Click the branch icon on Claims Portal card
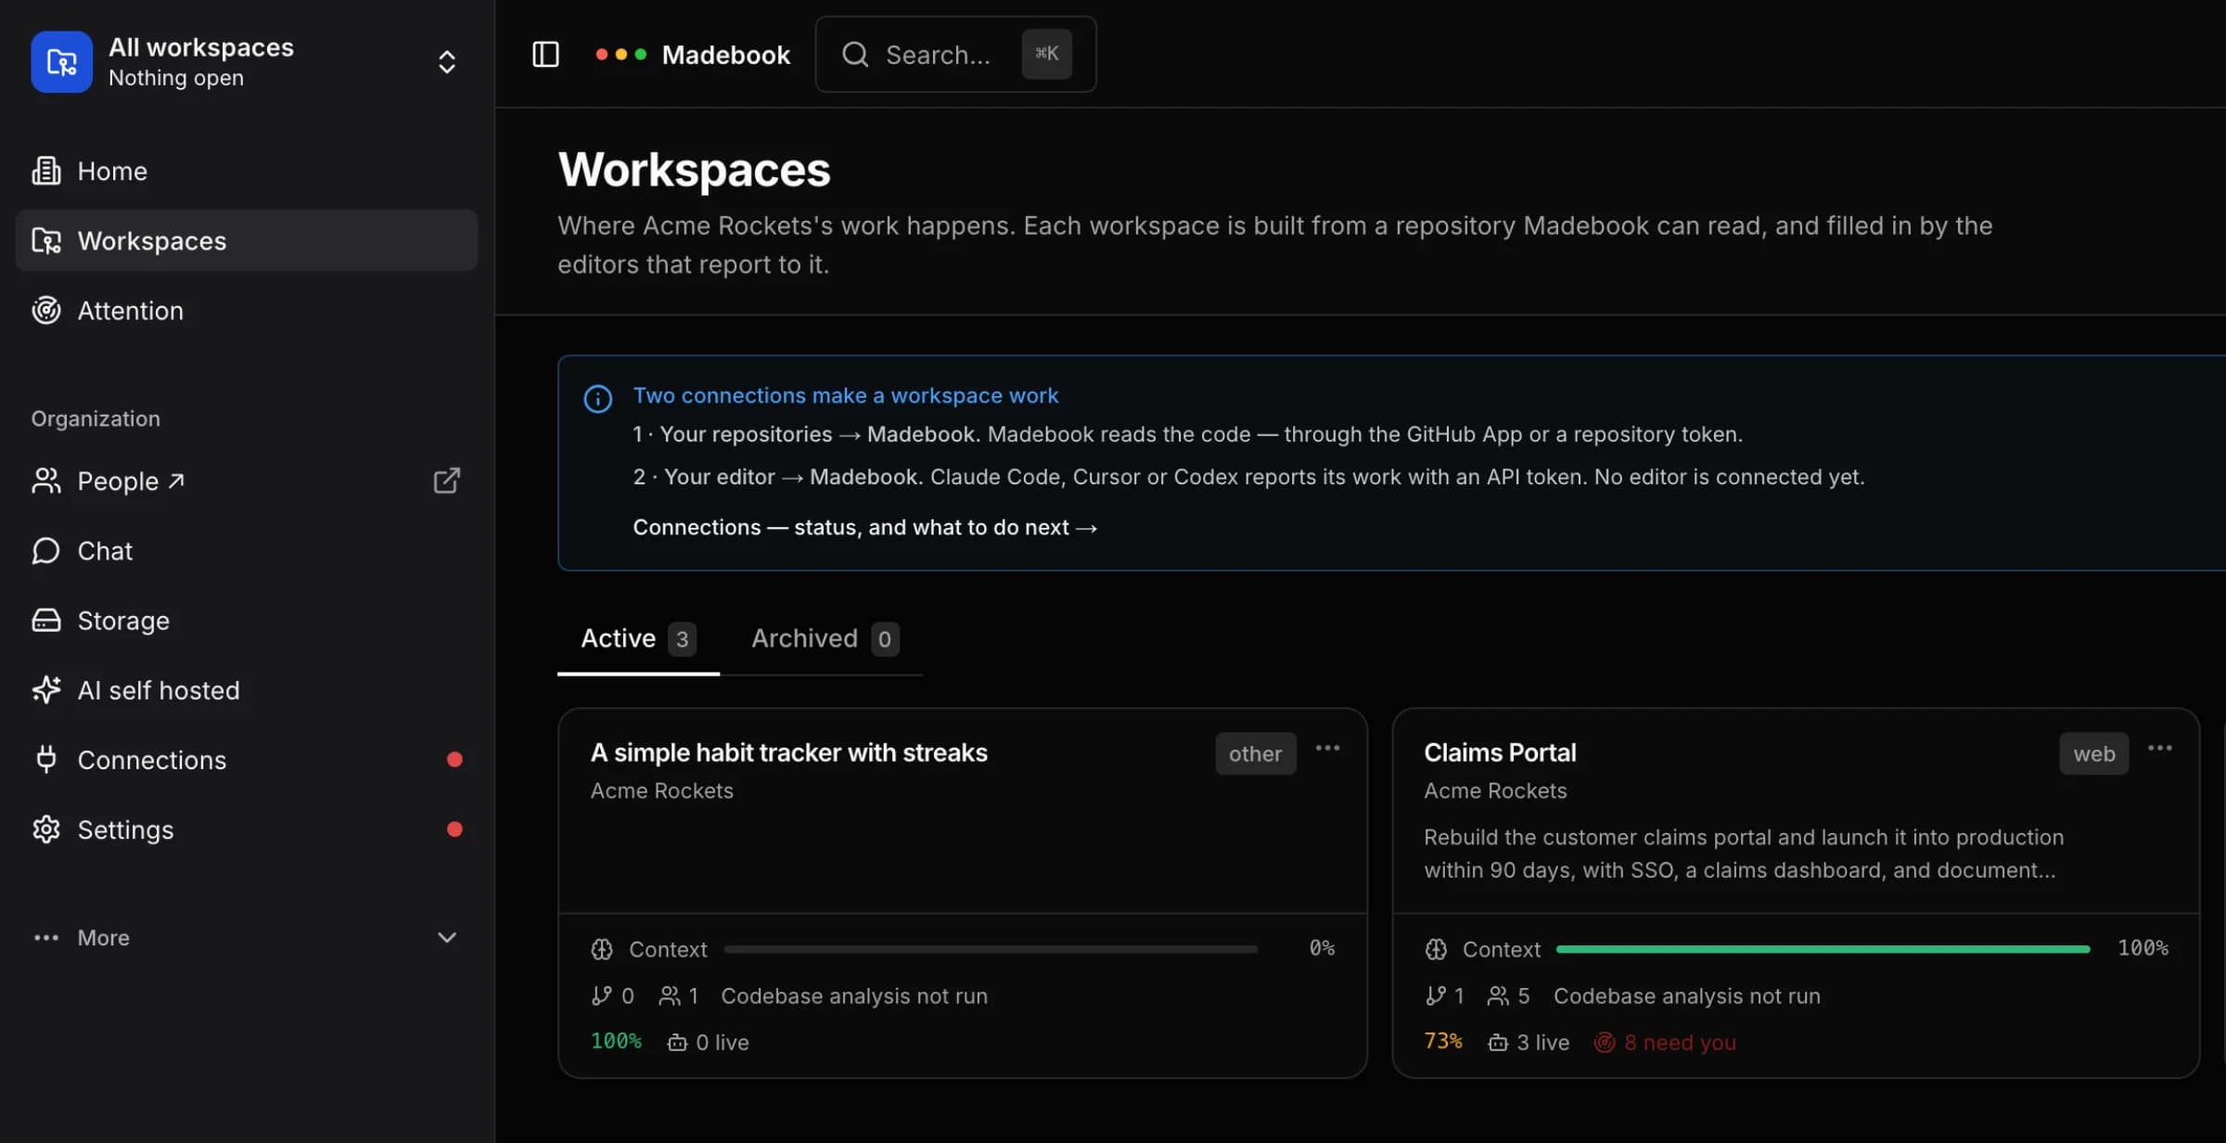Viewport: 2226px width, 1143px height. pyautogui.click(x=1435, y=995)
